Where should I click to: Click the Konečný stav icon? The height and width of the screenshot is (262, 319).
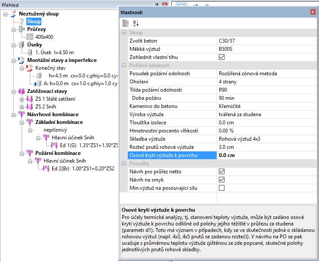point(29,68)
